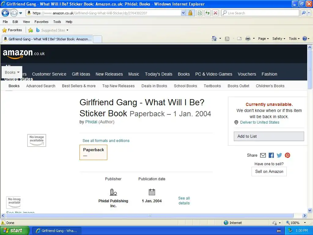Go forward using the Forward arrow
Screen dimensions: 313x235
point(14,13)
